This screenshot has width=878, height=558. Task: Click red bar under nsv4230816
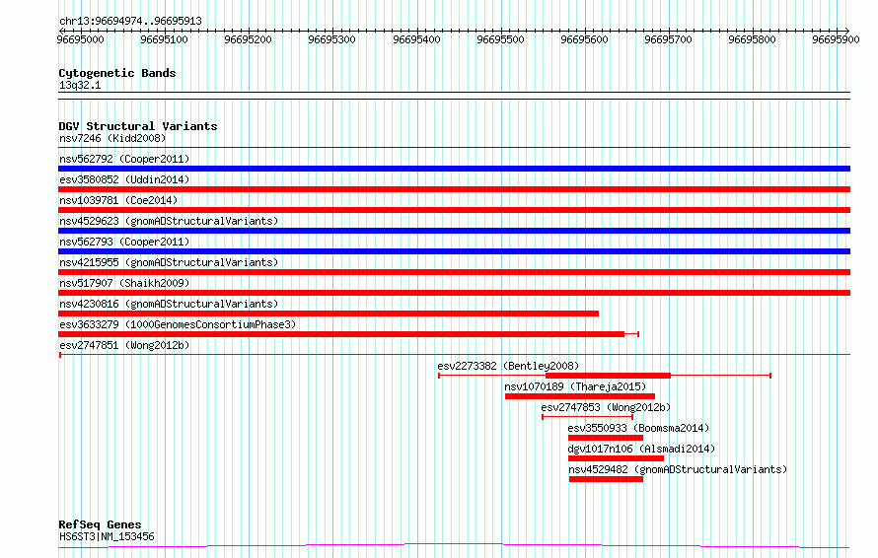click(329, 314)
